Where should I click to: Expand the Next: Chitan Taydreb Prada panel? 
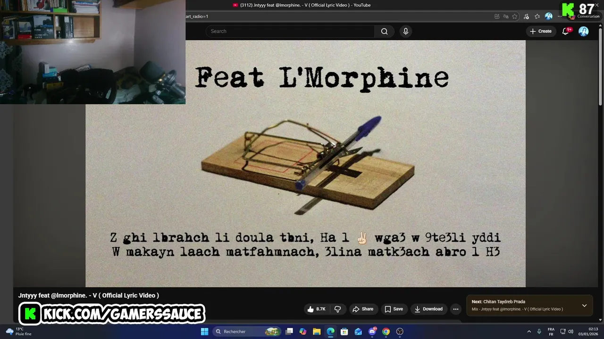point(584,305)
